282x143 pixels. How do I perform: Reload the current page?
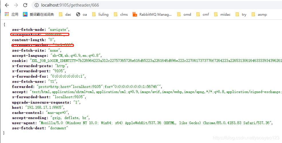[x=25, y=5]
